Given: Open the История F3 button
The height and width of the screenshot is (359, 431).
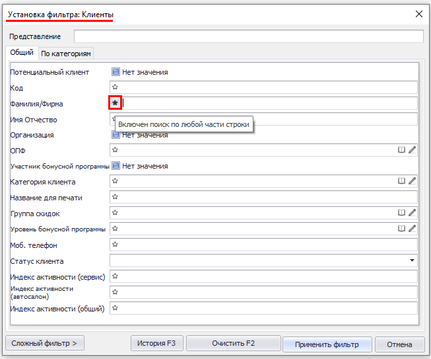Looking at the screenshot, I should click(157, 343).
